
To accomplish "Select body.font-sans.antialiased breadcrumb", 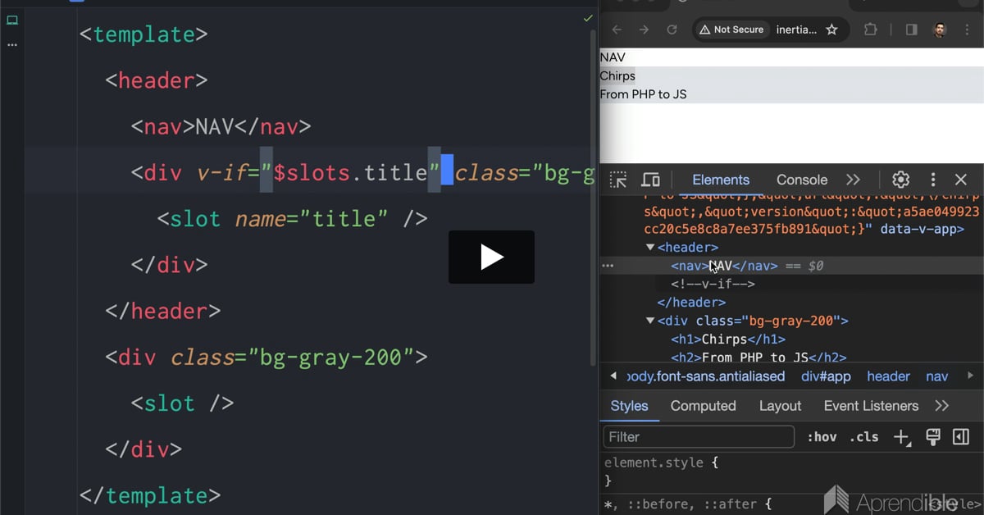I will 705,376.
